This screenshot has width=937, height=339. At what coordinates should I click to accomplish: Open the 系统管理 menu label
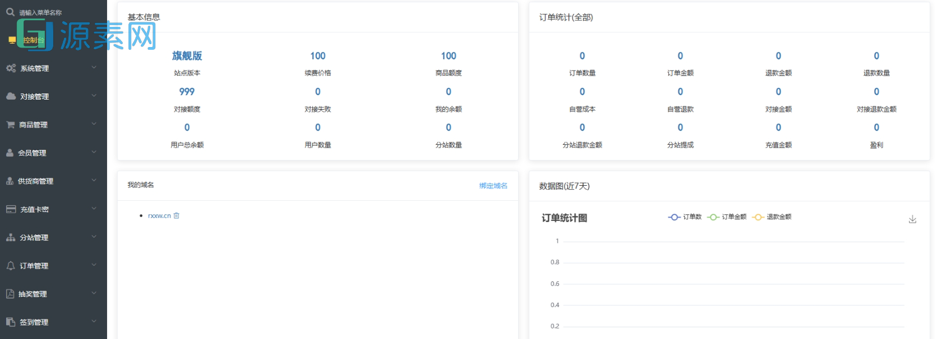pyautogui.click(x=35, y=68)
